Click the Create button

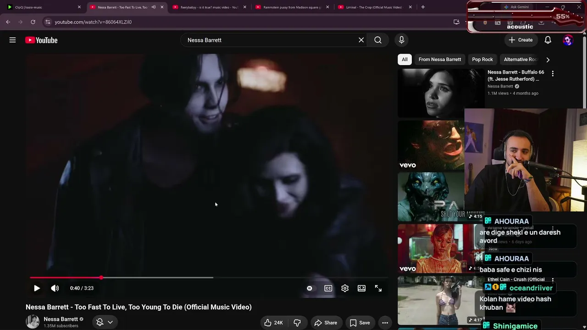click(x=521, y=40)
